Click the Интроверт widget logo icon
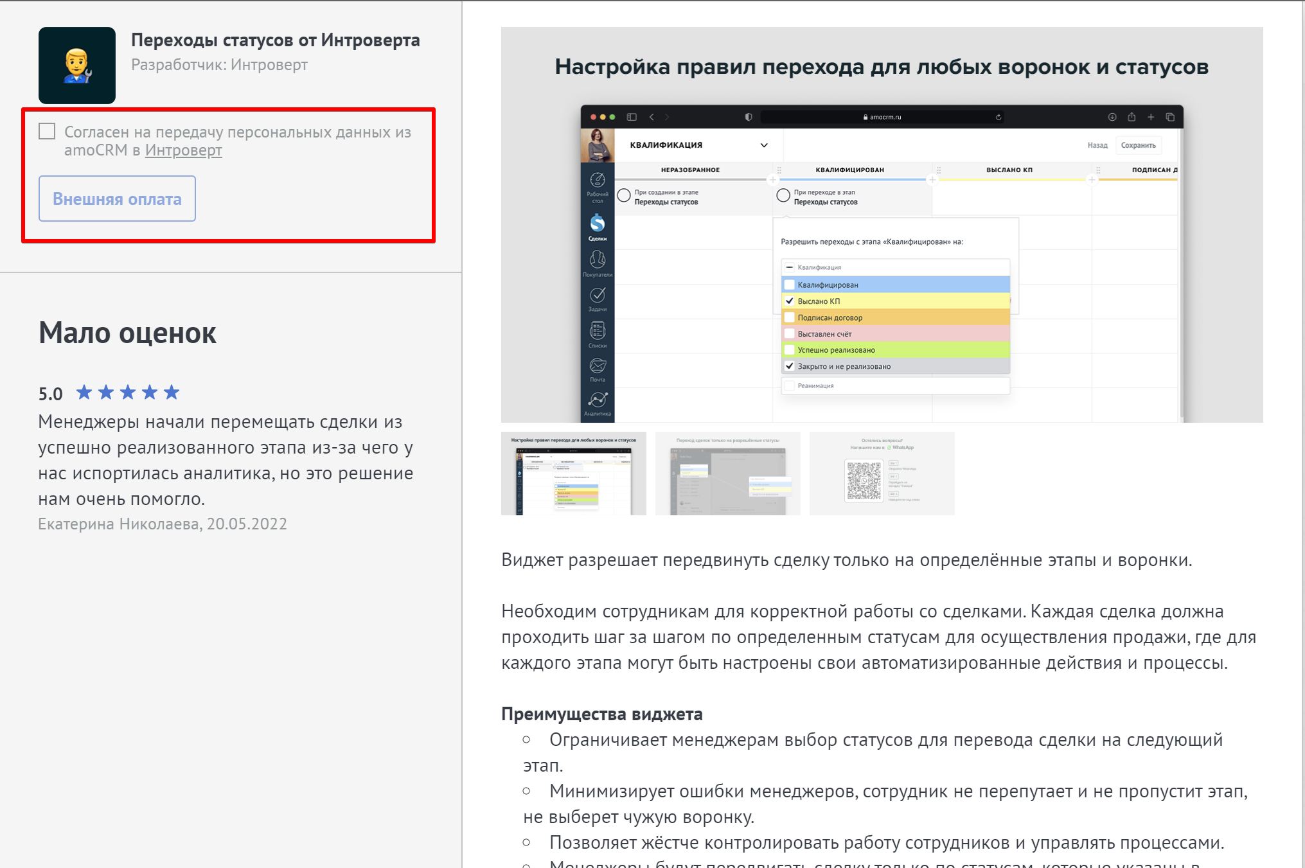Screen dimensions: 1305x868 (77, 66)
